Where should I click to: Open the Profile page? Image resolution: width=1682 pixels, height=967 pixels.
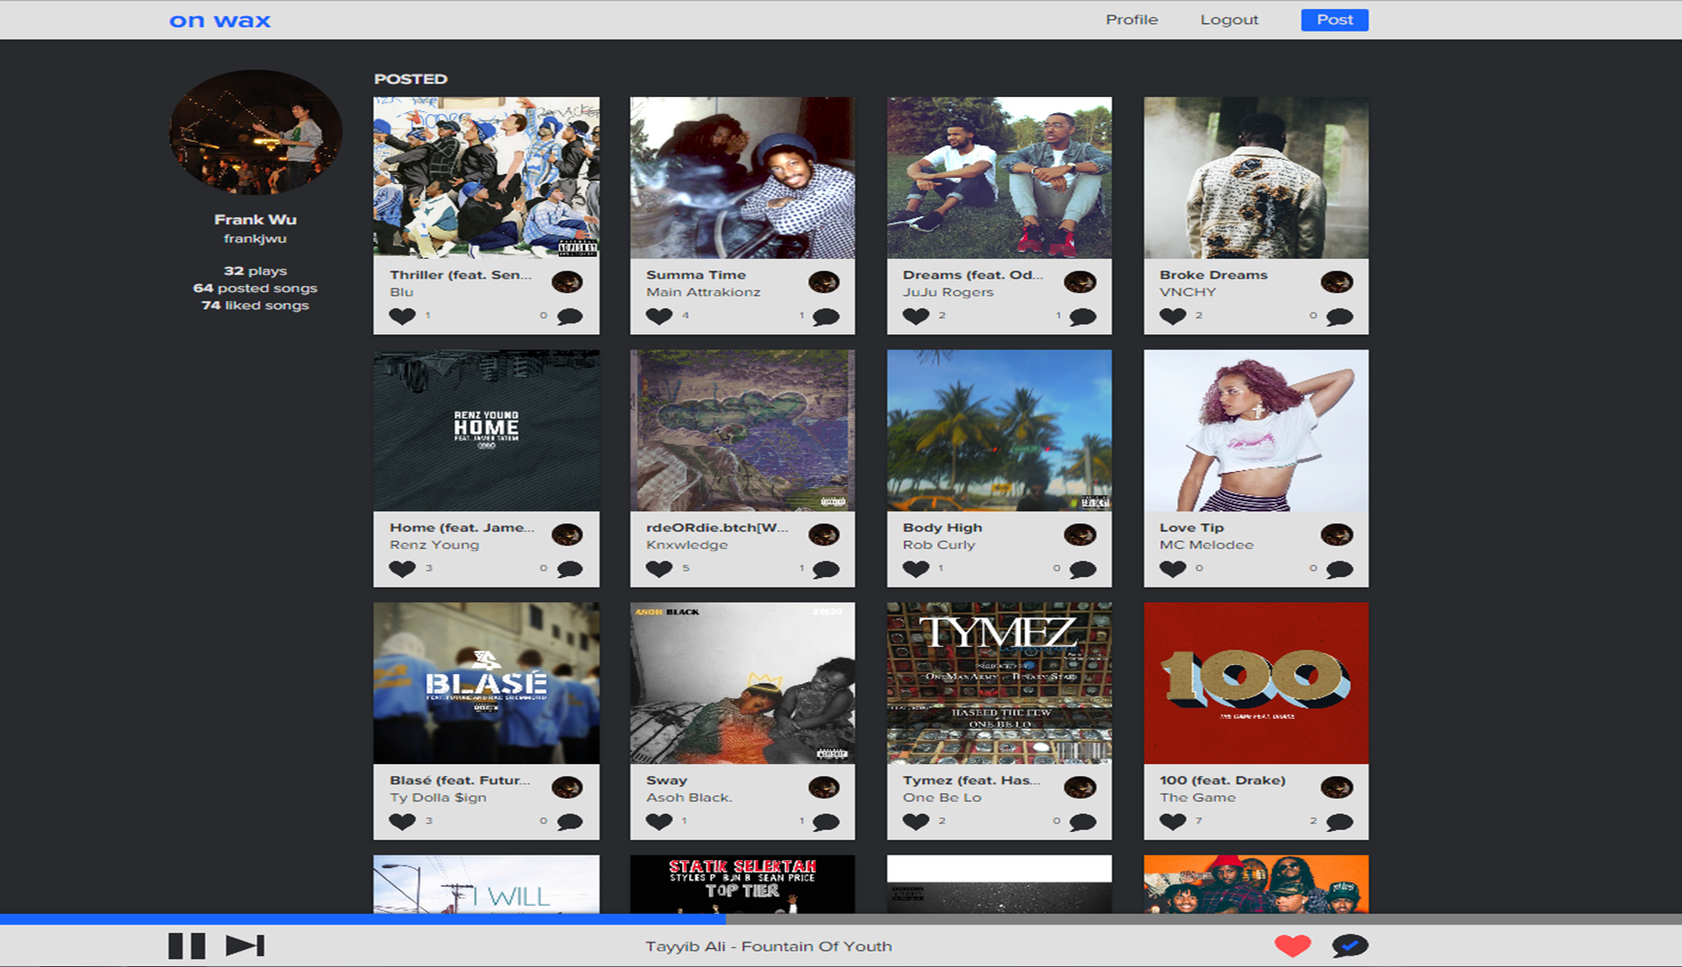1131,20
